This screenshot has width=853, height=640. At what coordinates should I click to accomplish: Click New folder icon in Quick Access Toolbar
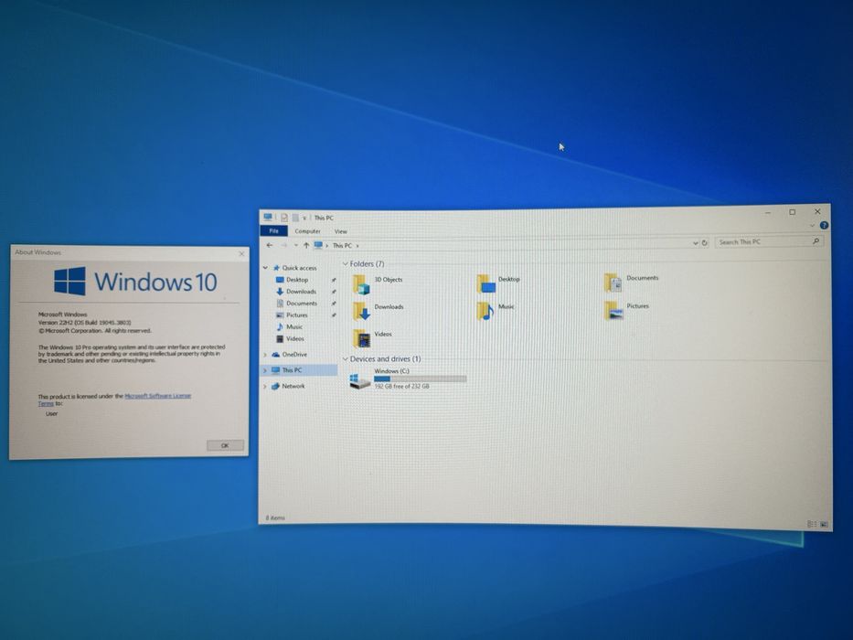295,218
